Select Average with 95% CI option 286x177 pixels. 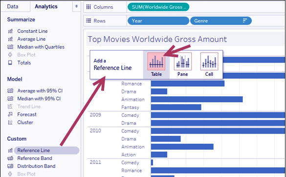click(x=40, y=90)
